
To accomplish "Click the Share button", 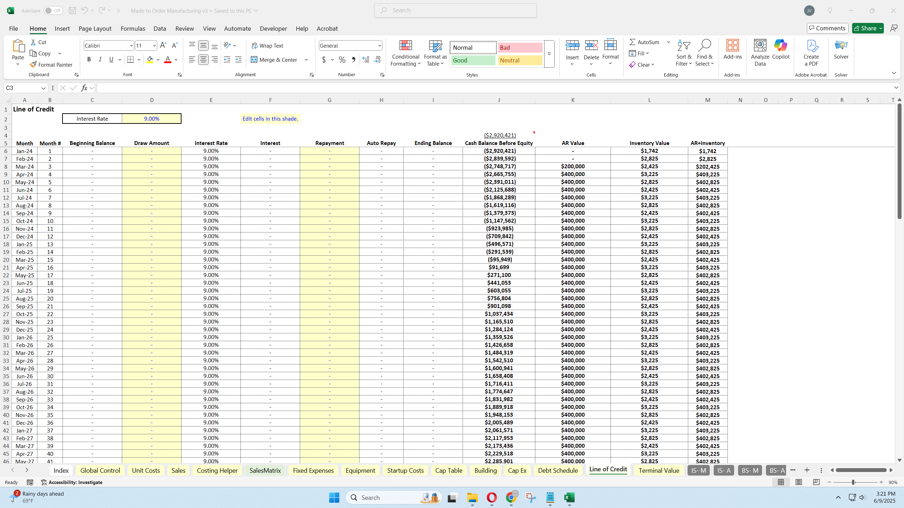I will [x=867, y=28].
